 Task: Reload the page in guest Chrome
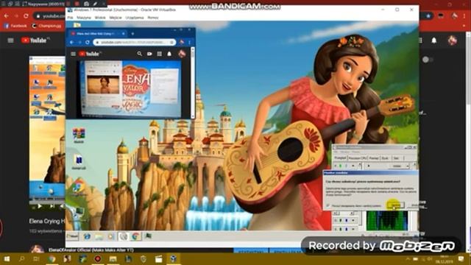[88, 43]
